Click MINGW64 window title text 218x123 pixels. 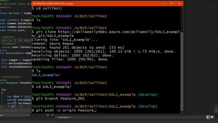(55, 4)
